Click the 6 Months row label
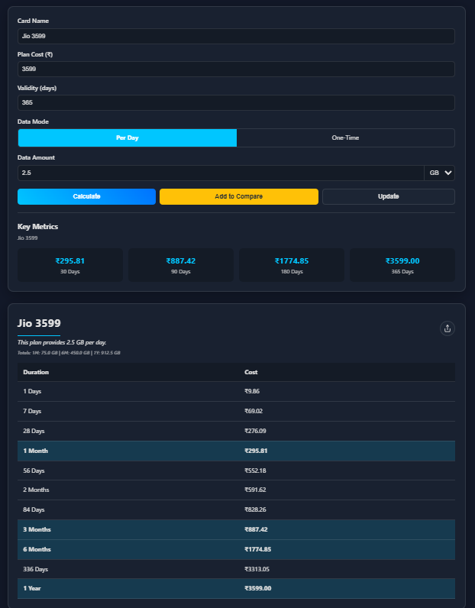 37,549
